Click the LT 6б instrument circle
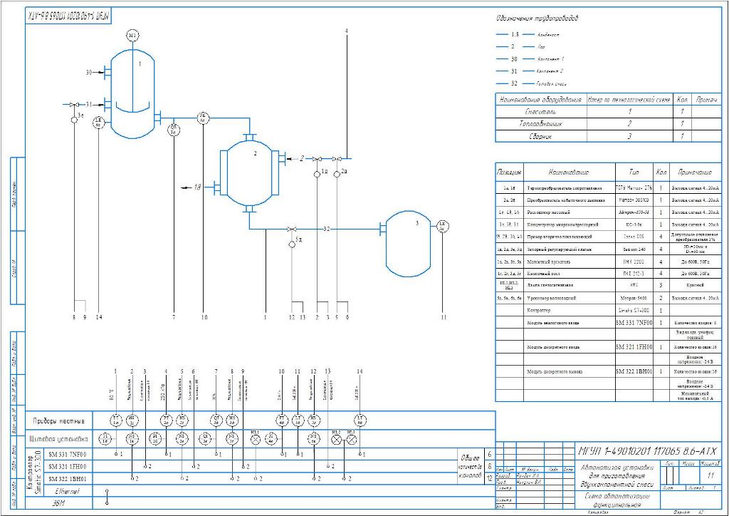This screenshot has height=516, width=729. point(360,420)
